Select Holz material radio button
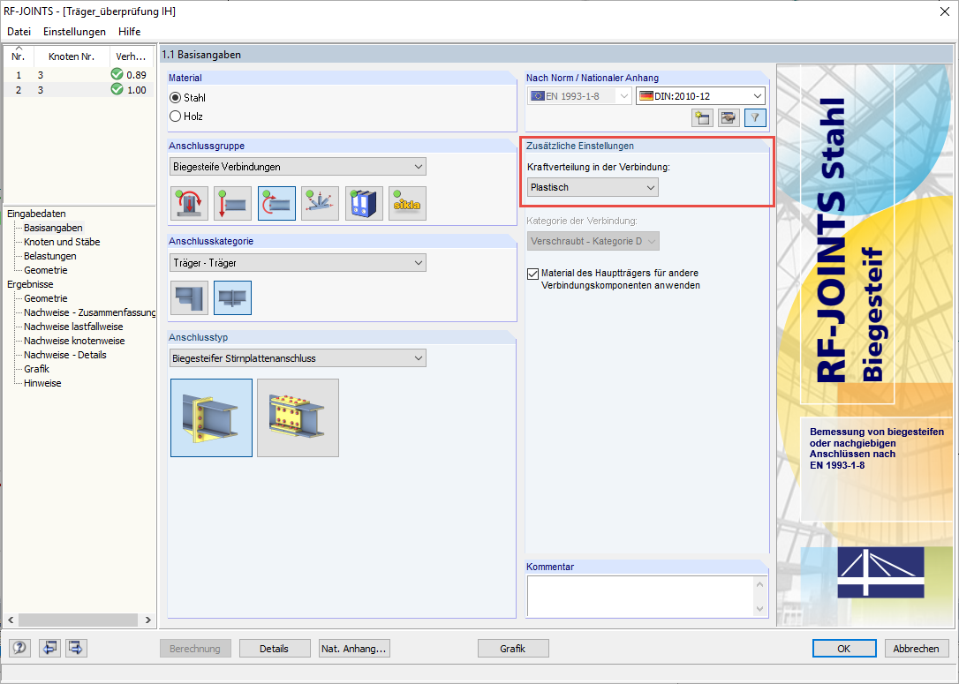The width and height of the screenshot is (959, 684). [176, 117]
